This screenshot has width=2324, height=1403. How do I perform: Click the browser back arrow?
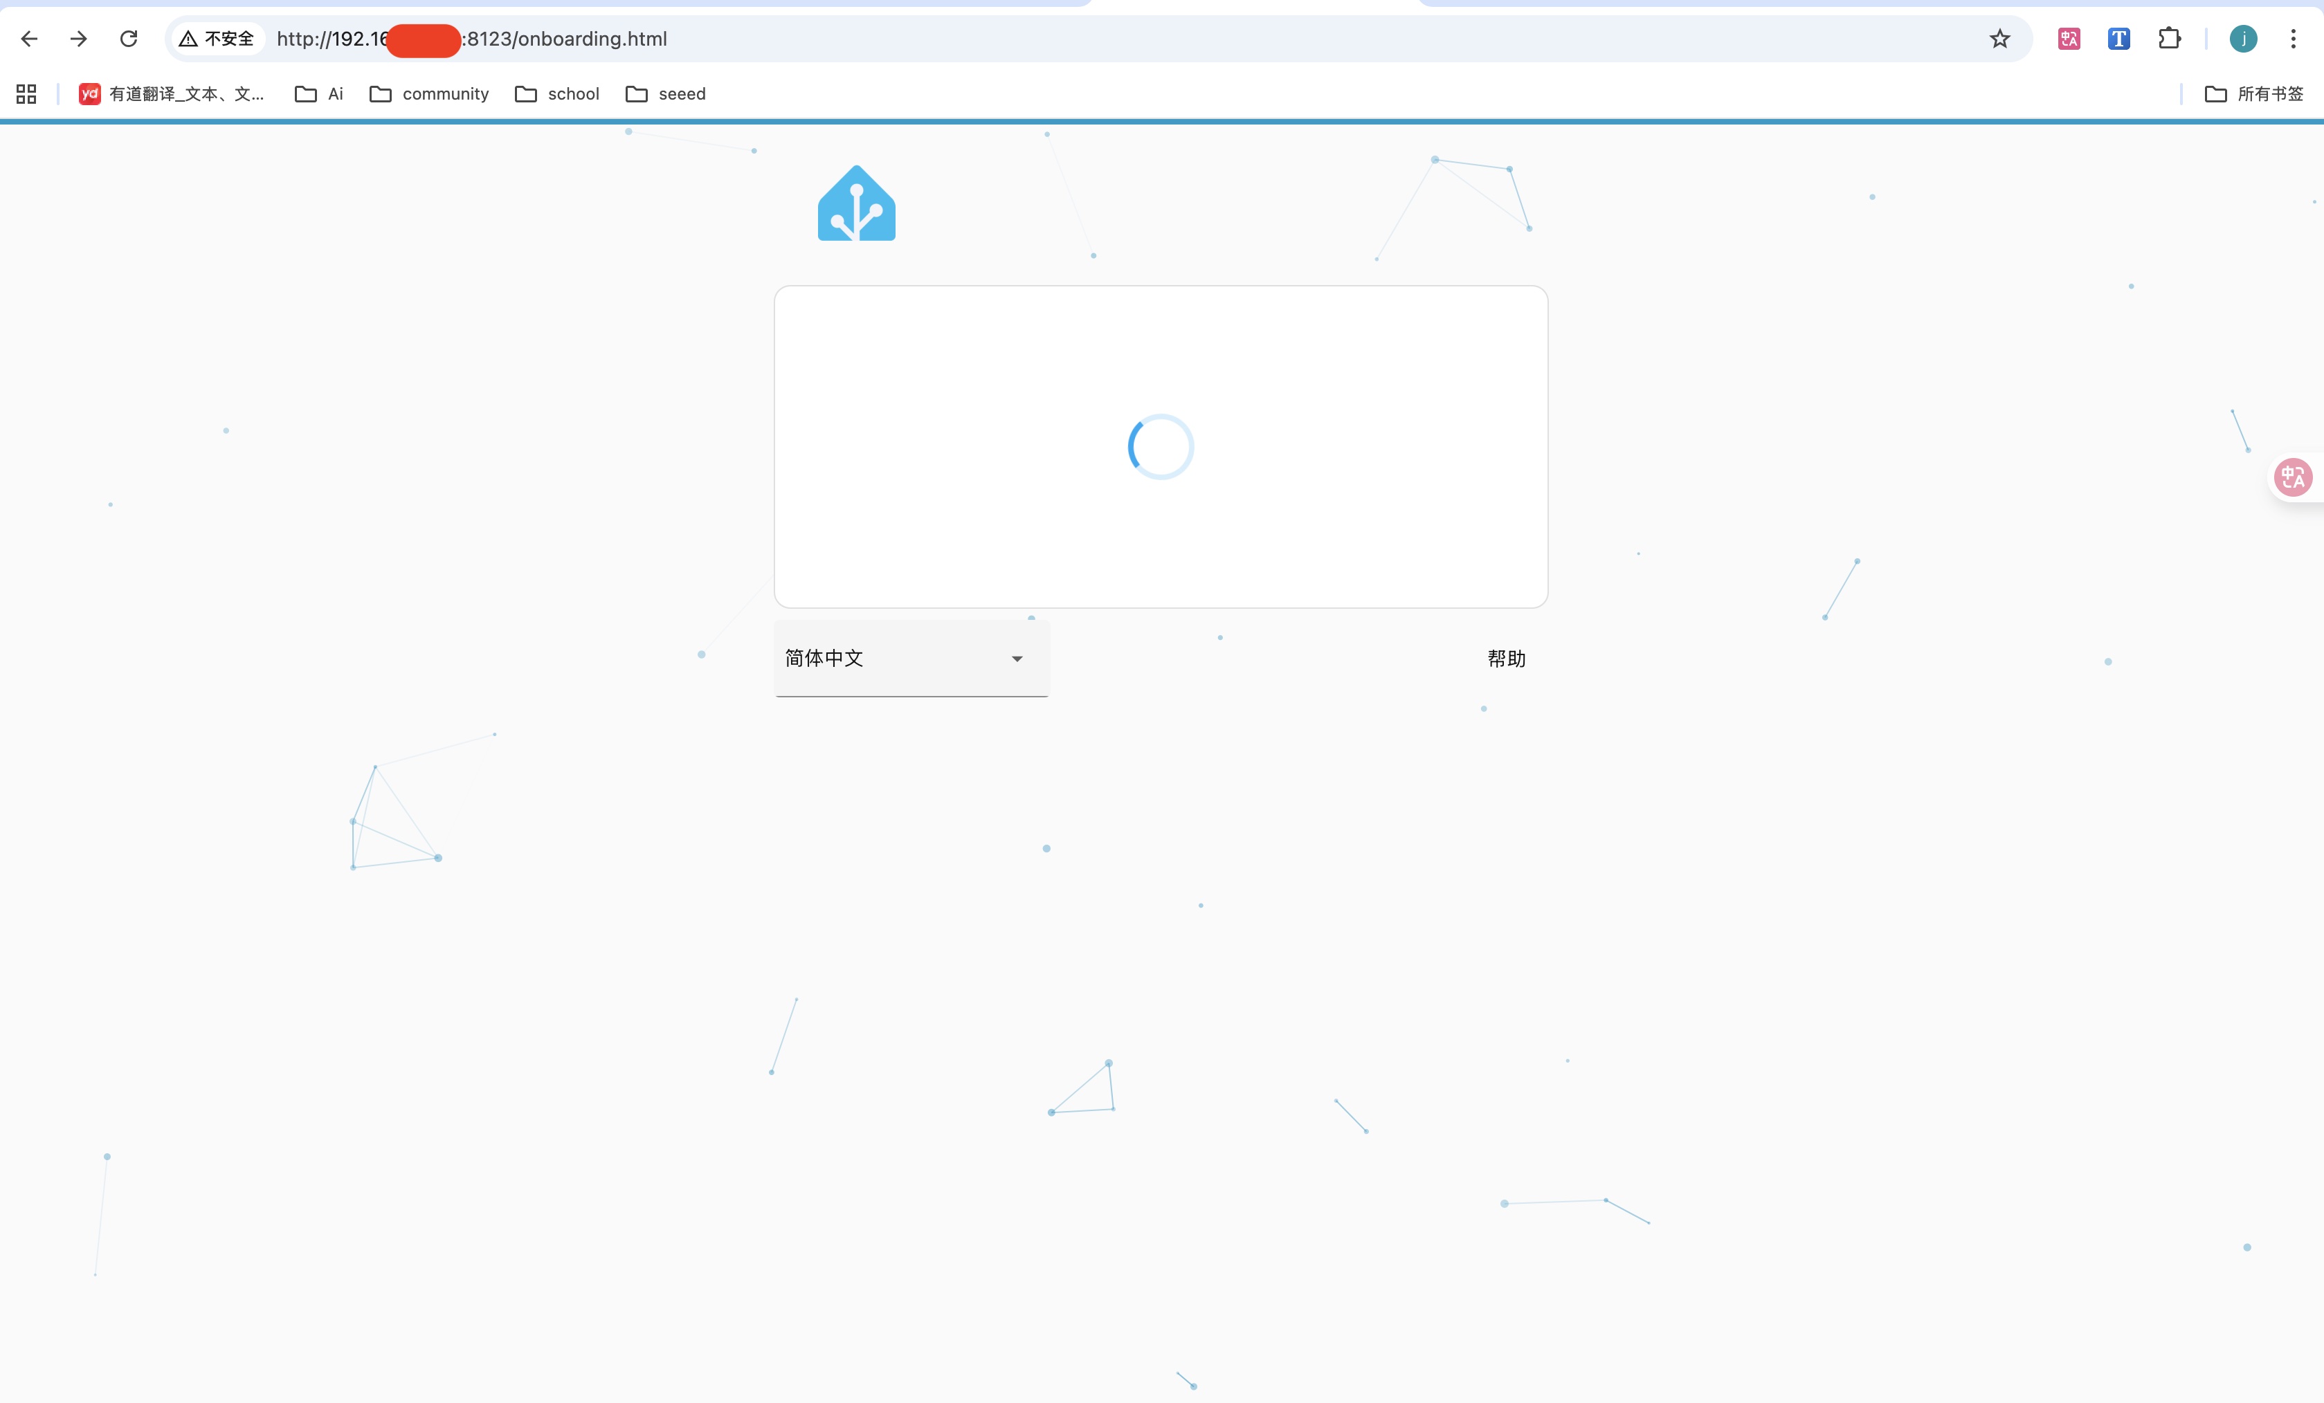pyautogui.click(x=29, y=39)
